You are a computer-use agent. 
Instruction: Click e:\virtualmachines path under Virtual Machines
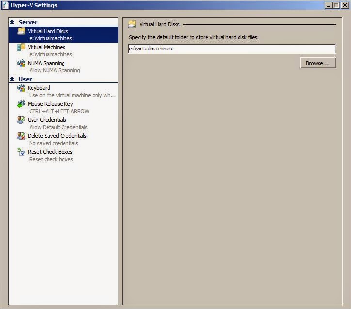[50, 54]
